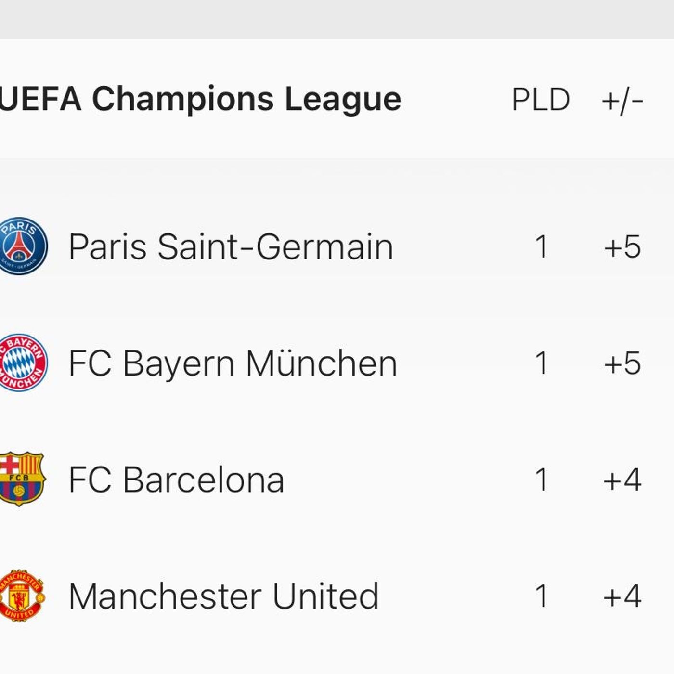
Task: Click Paris Saint-Germain's +5 goal difference
Action: (622, 247)
